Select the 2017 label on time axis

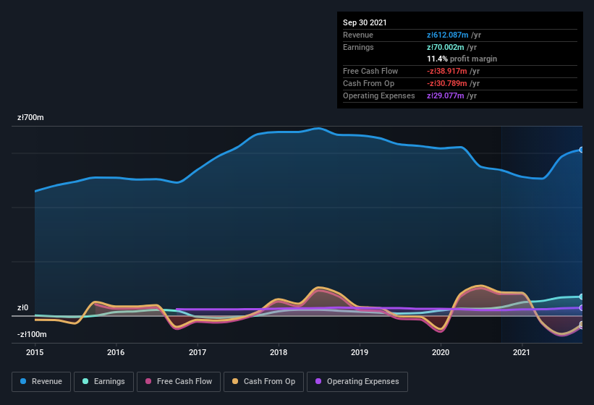click(x=198, y=352)
